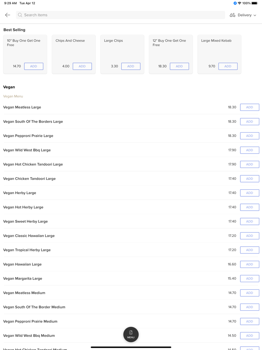Open Vegan Hawaiian Large item
This screenshot has height=350, width=262.
coord(22,264)
